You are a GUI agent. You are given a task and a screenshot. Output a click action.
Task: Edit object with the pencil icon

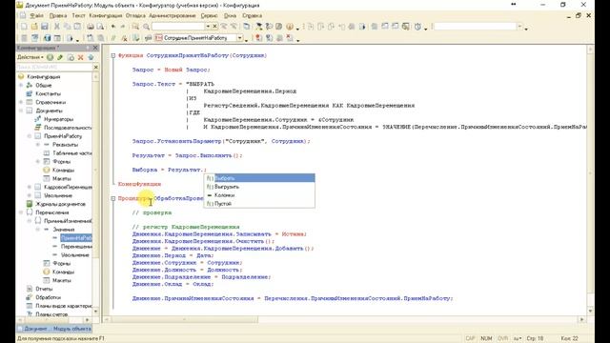60,57
